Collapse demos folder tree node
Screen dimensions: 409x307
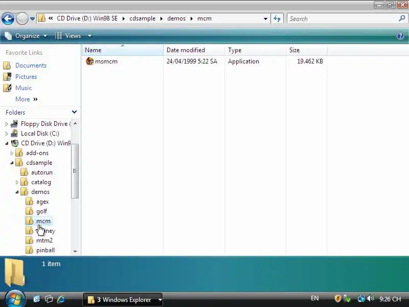tap(17, 192)
